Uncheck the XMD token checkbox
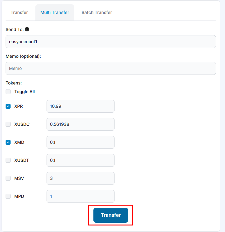Screen dimensions: 225x232 click(8, 142)
